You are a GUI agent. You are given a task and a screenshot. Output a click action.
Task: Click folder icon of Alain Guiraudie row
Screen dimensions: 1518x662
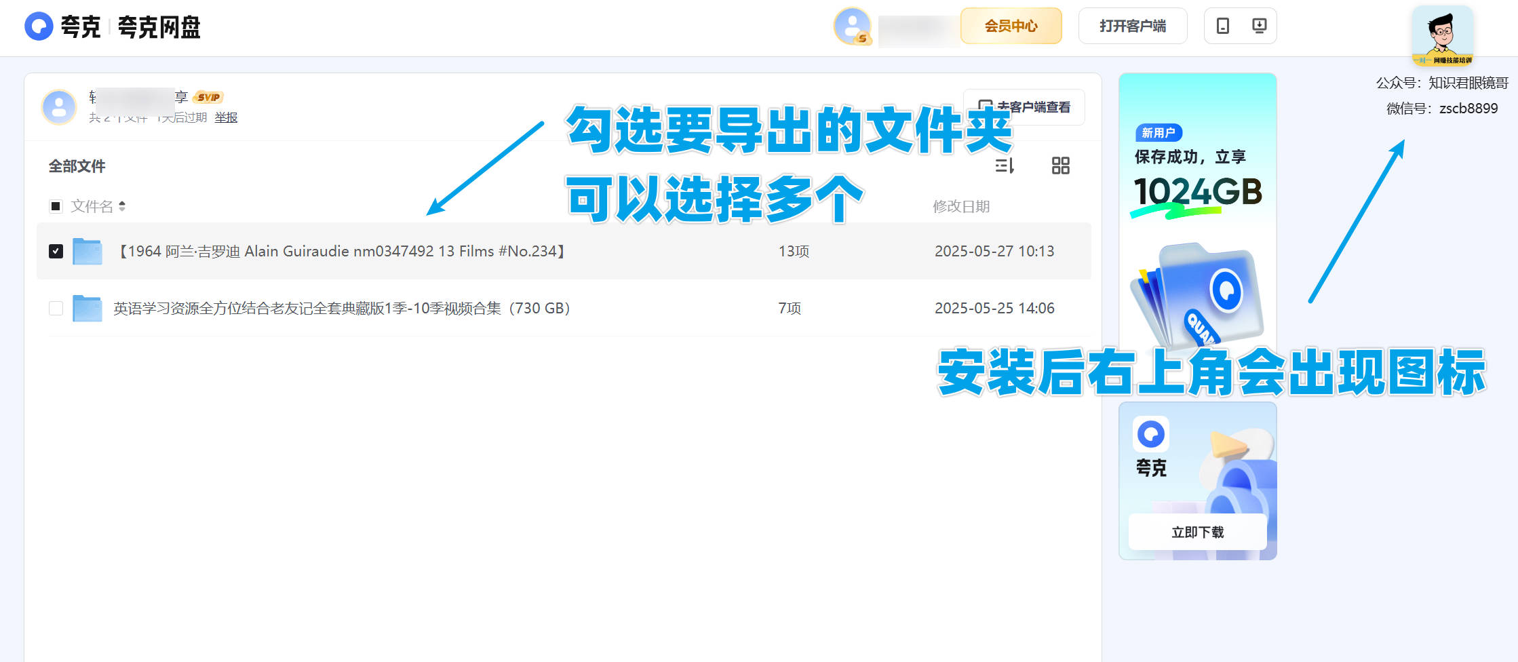pos(87,251)
